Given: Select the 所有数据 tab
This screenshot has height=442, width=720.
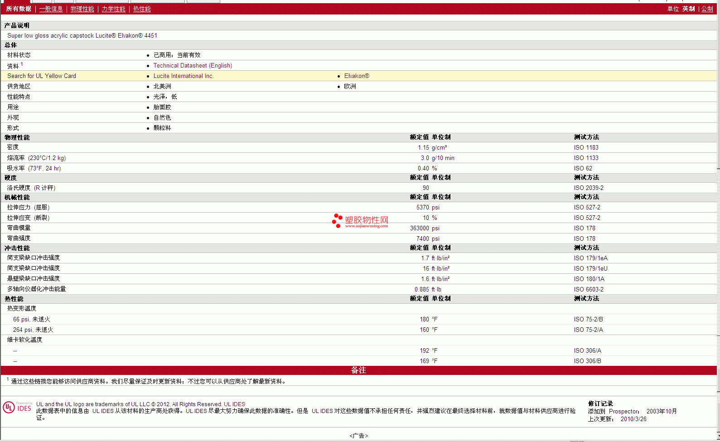Looking at the screenshot, I should [19, 9].
